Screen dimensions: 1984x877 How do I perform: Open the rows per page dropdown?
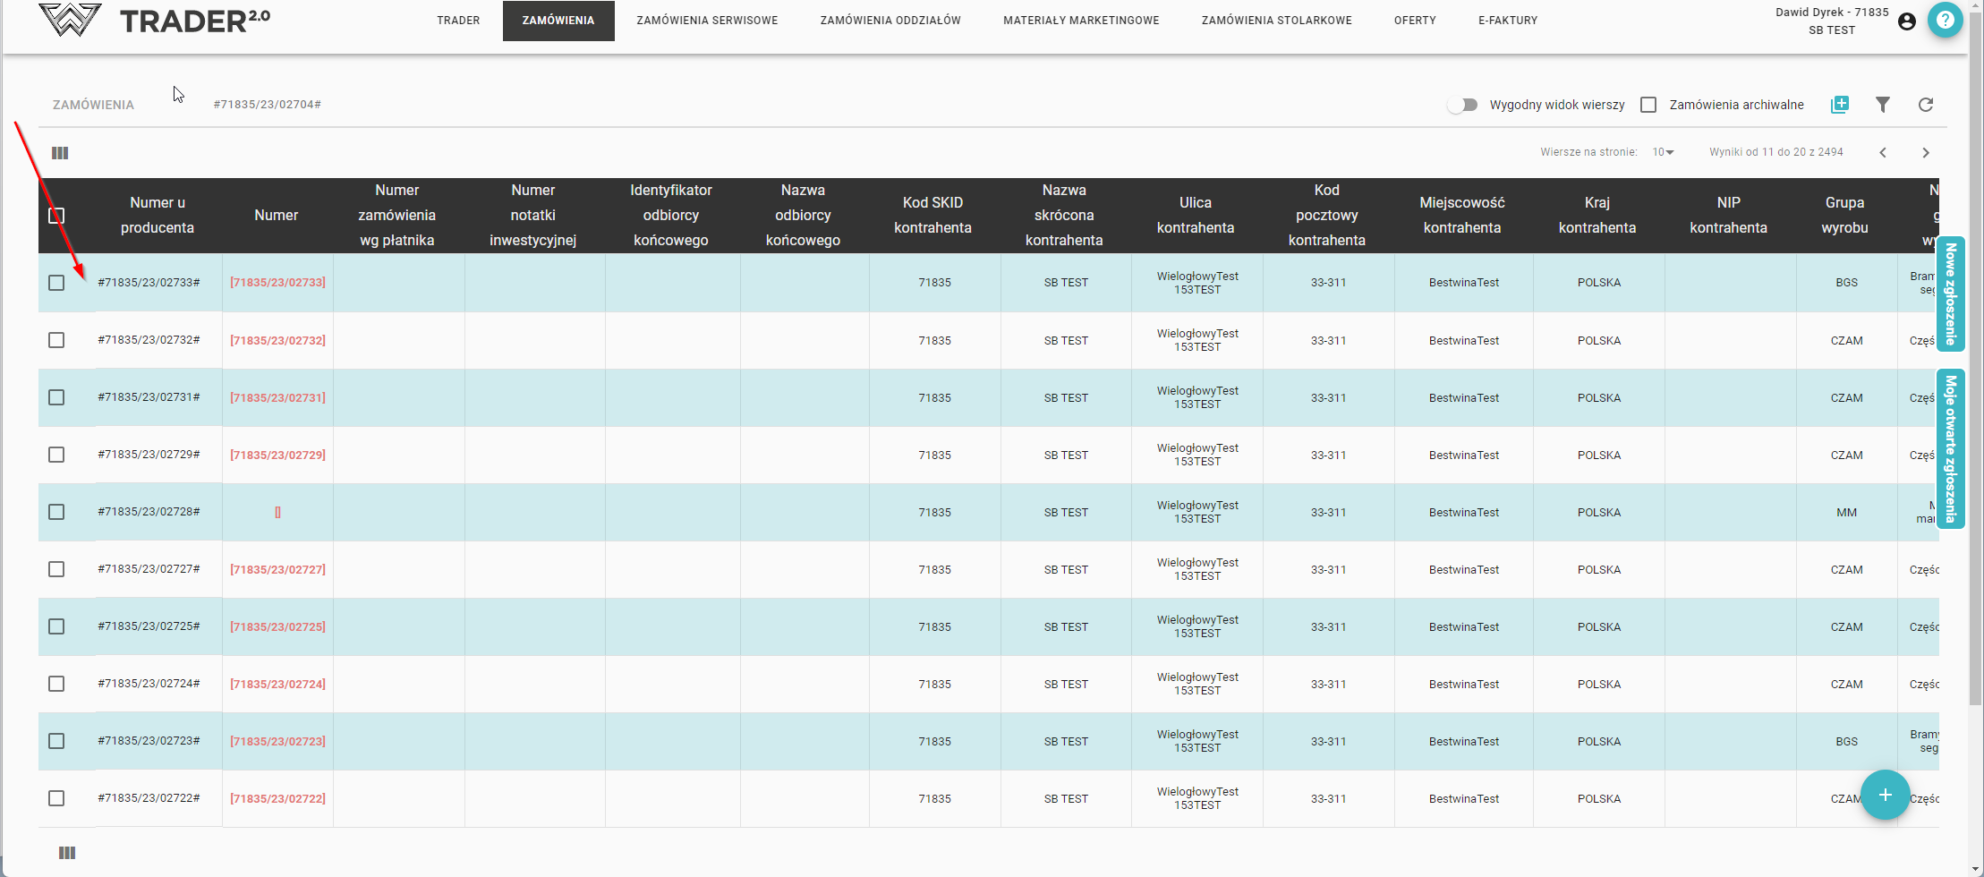click(1663, 152)
